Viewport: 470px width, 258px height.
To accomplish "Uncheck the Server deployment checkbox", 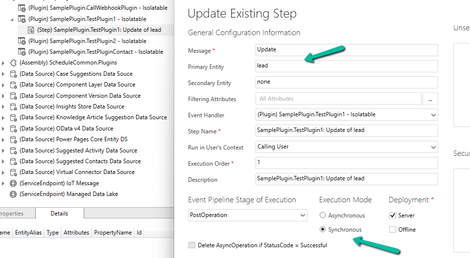I will [x=392, y=215].
